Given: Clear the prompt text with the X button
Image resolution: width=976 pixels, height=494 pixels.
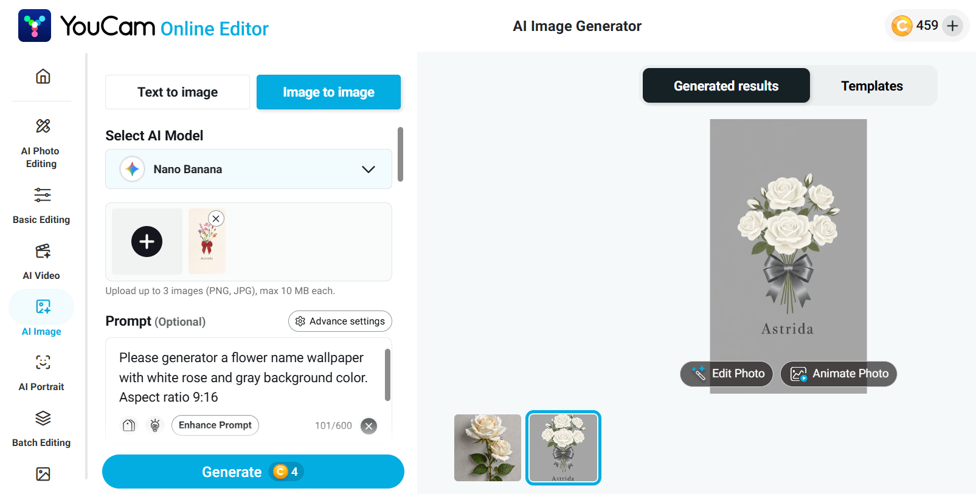Looking at the screenshot, I should tap(369, 426).
